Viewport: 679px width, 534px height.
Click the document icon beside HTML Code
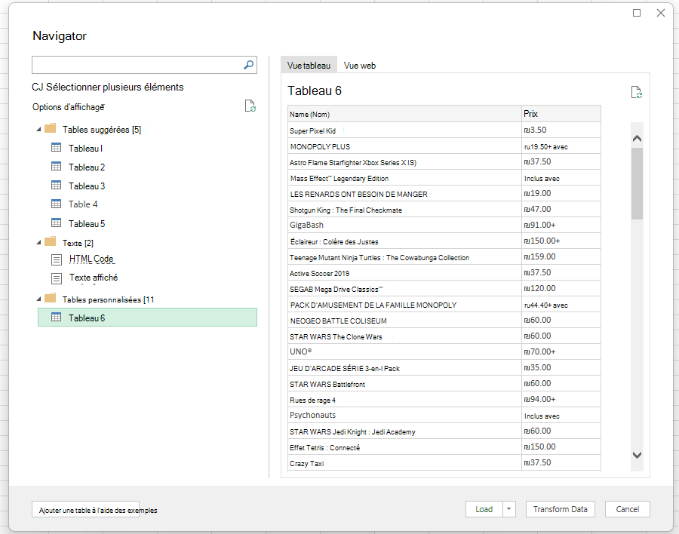[57, 260]
